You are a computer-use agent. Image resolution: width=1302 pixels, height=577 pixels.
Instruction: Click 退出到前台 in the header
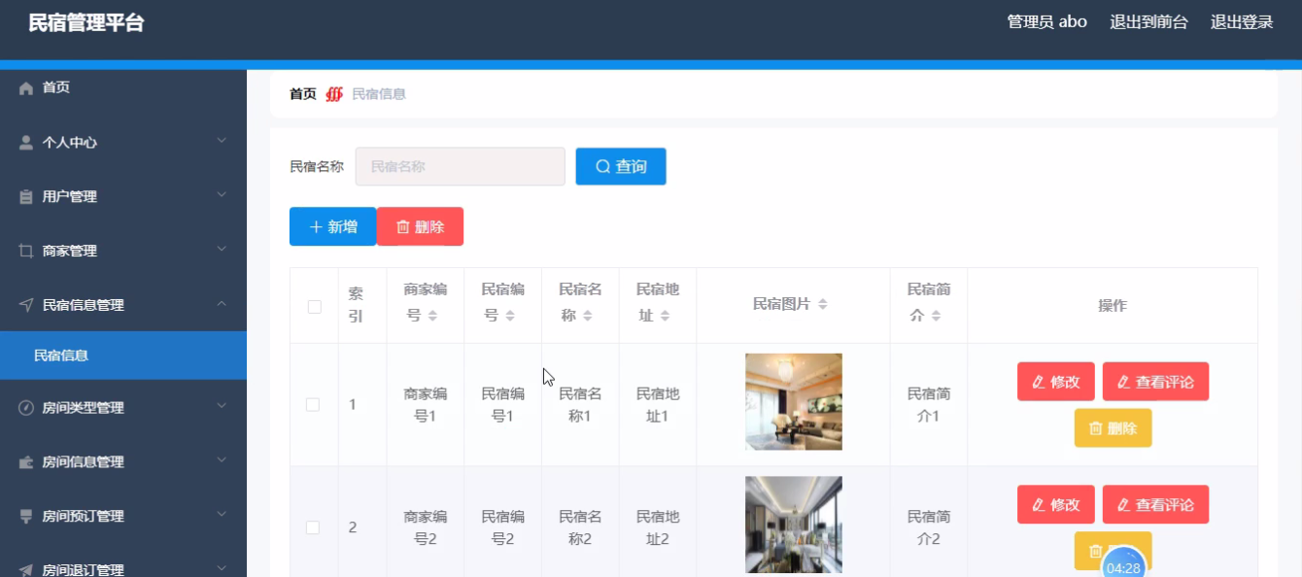1148,22
